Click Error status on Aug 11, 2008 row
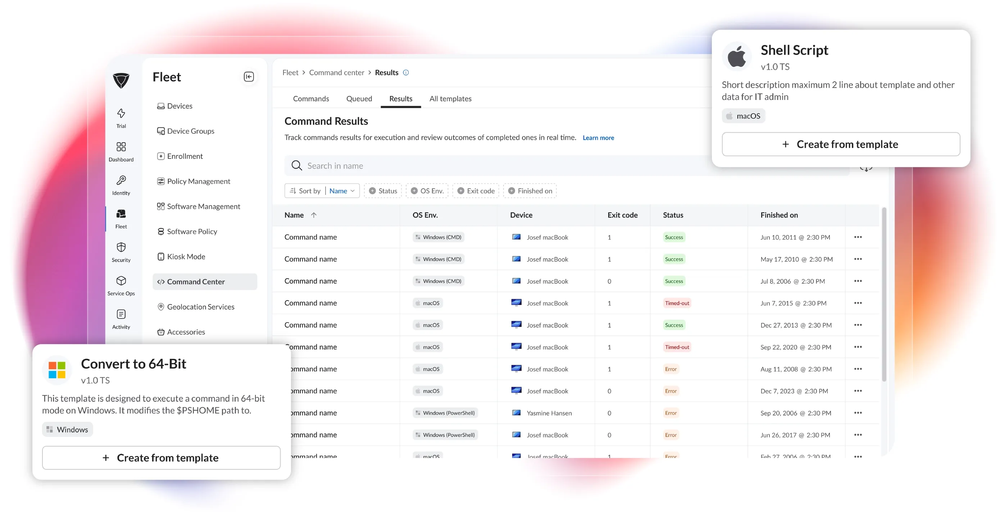Viewport: 1000px width, 512px height. click(671, 369)
